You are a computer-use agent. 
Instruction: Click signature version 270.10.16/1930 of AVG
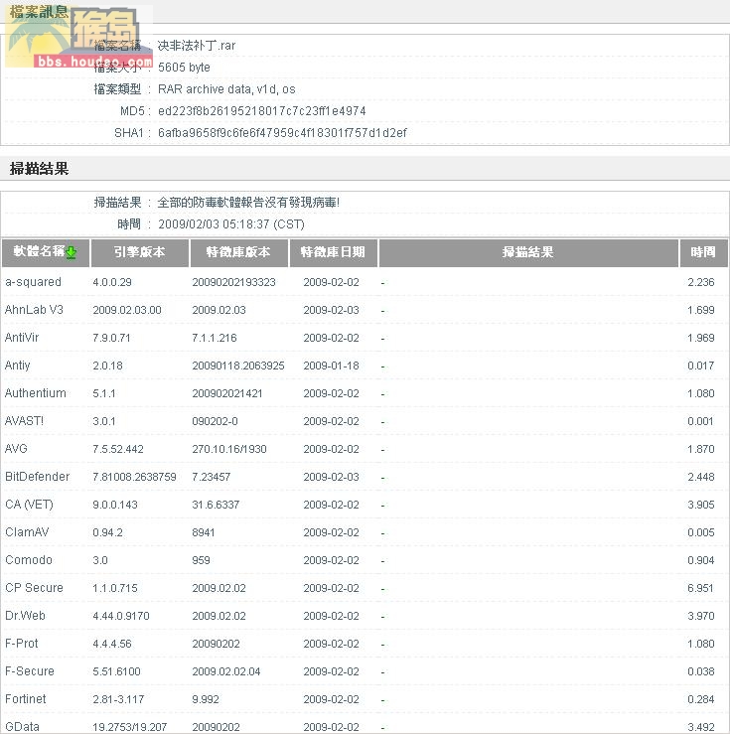coord(229,449)
